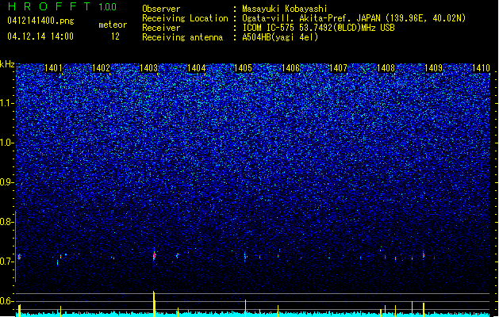Image resolution: width=499 pixels, height=317 pixels.
Task: Click time marker 1403
Action: [148, 68]
